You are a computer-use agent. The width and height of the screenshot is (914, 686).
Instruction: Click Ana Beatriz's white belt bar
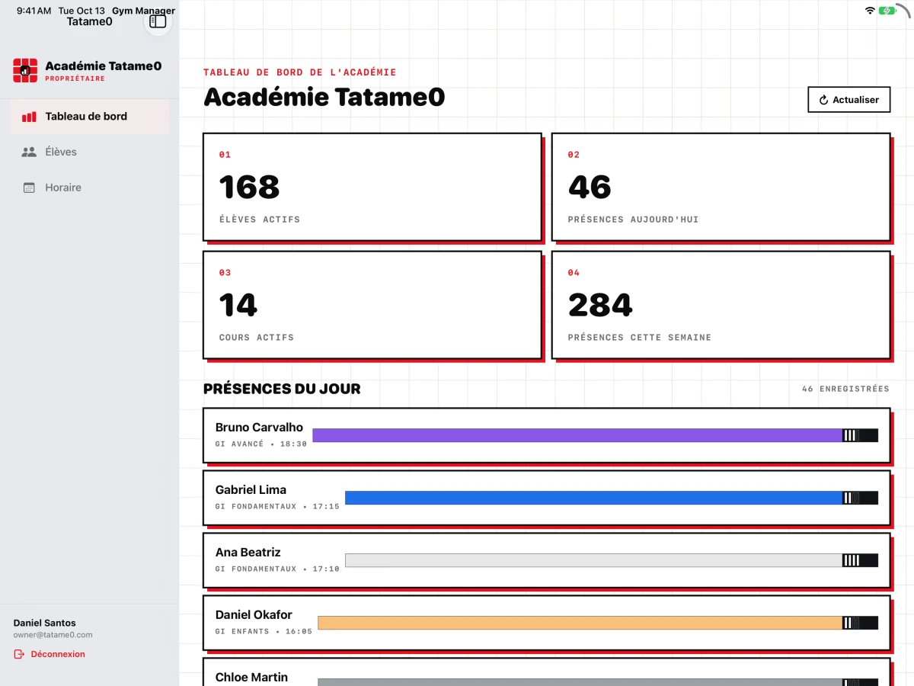pos(612,560)
